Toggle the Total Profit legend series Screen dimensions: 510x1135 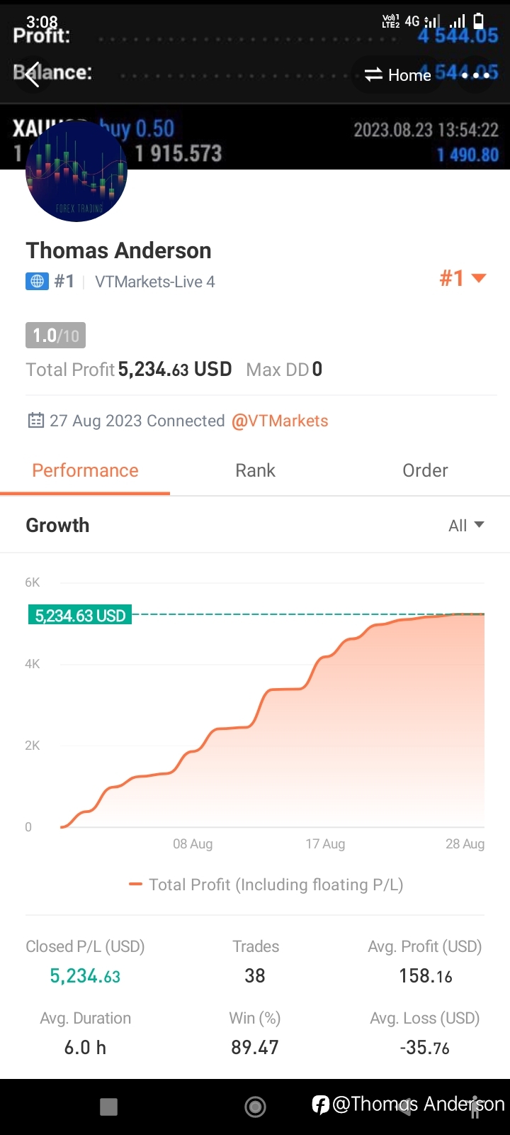click(x=266, y=885)
